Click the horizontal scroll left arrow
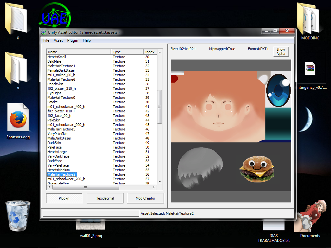The image size is (331, 248). pos(49,187)
